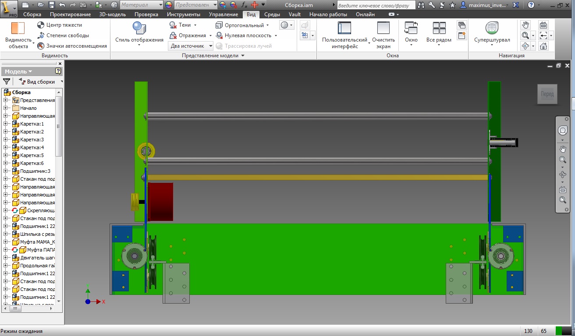Open the Два источника lighting dropdown
The height and width of the screenshot is (336, 575).
point(210,46)
